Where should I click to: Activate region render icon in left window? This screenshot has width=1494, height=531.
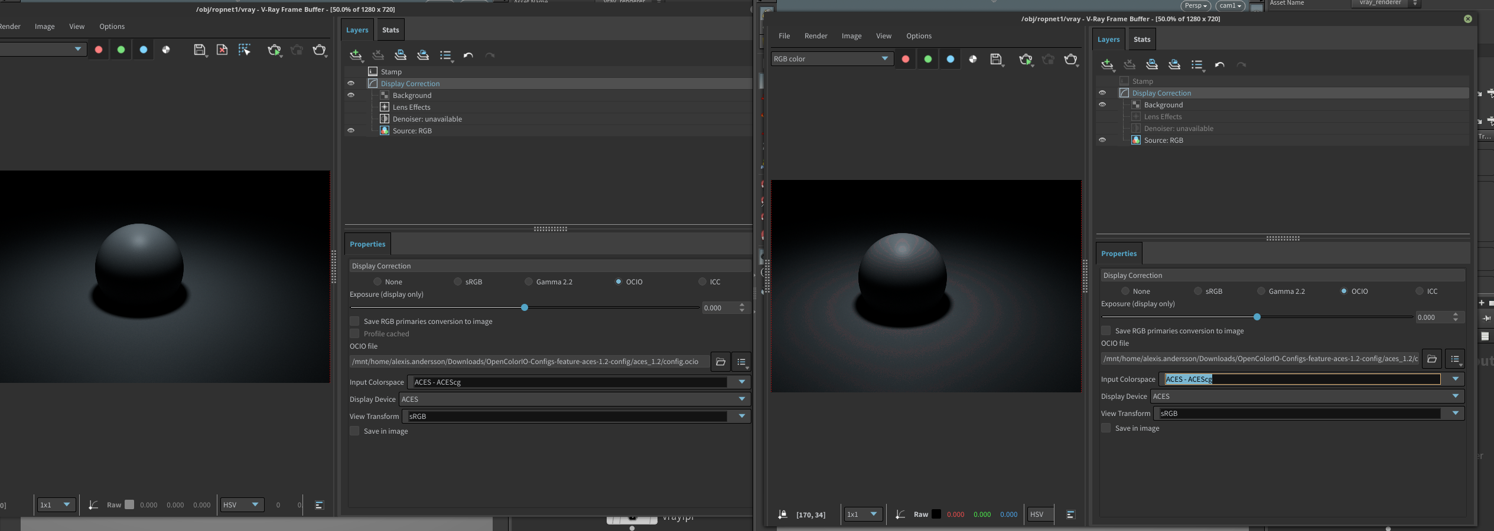pyautogui.click(x=244, y=50)
